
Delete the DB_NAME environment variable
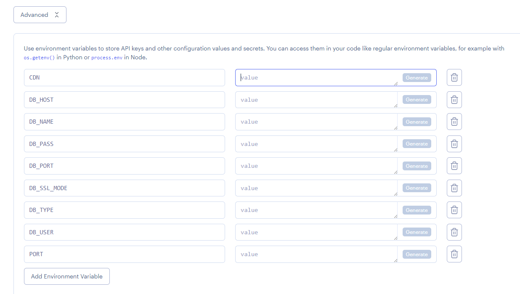(x=454, y=122)
